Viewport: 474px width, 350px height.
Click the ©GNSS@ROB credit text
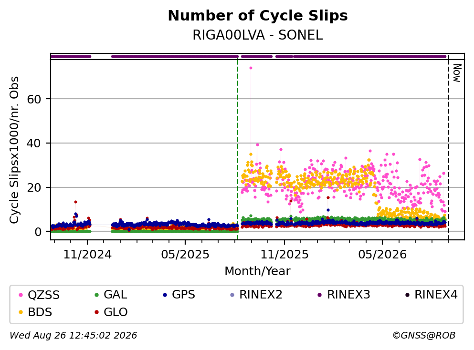tap(424, 335)
